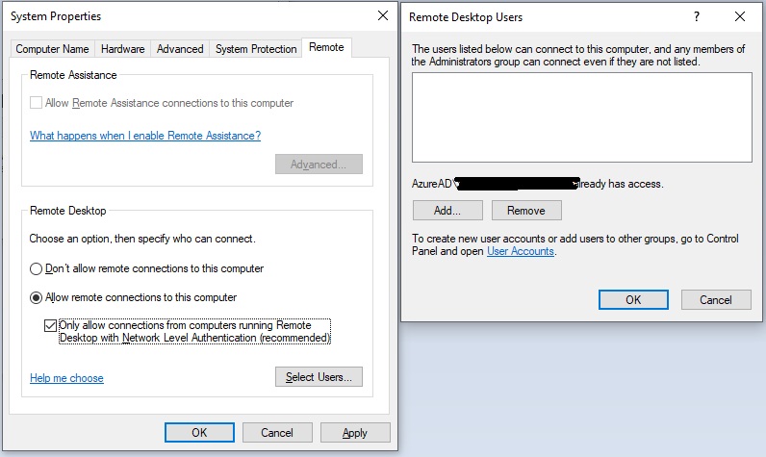
Task: Select Don't allow remote connections radio button
Action: tap(36, 269)
